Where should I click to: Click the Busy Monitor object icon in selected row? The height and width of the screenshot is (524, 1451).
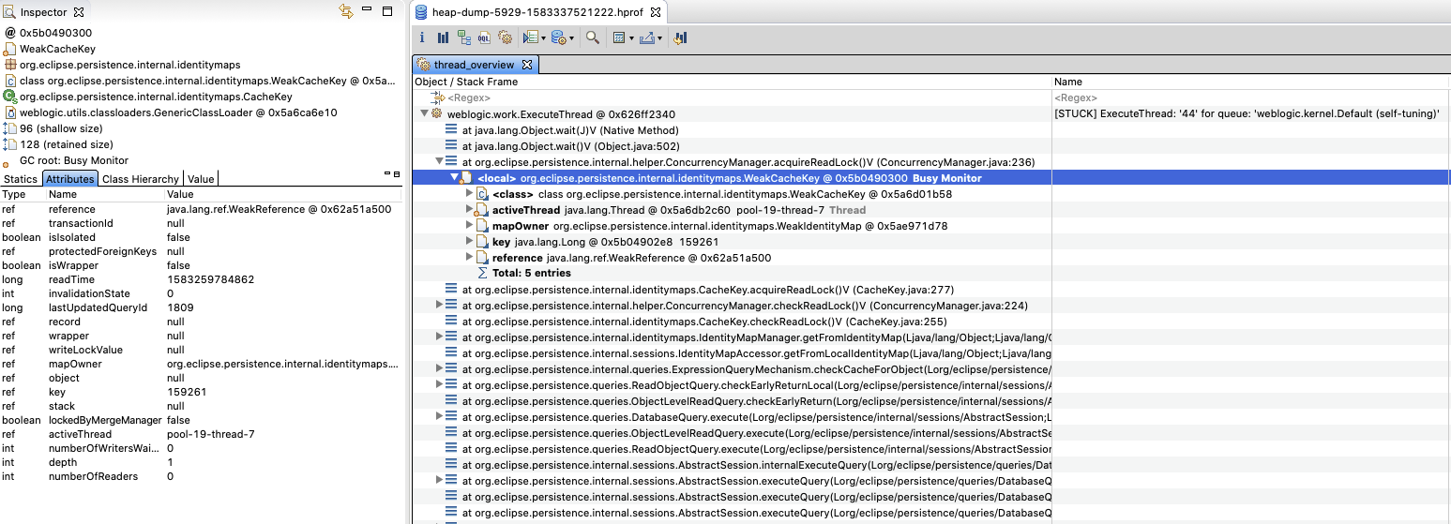click(467, 178)
